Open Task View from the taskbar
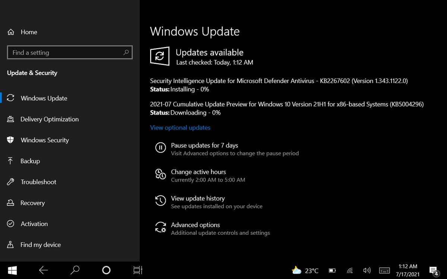 [x=138, y=270]
